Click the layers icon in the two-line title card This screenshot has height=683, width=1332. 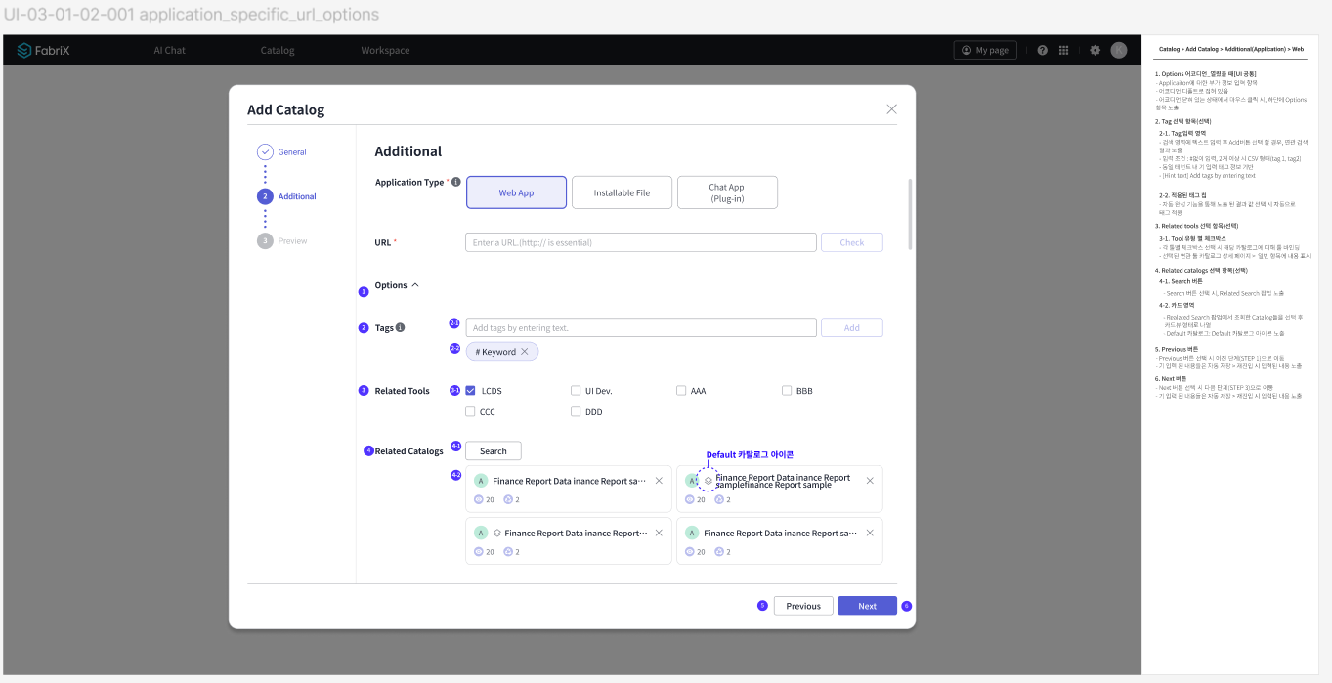[709, 480]
